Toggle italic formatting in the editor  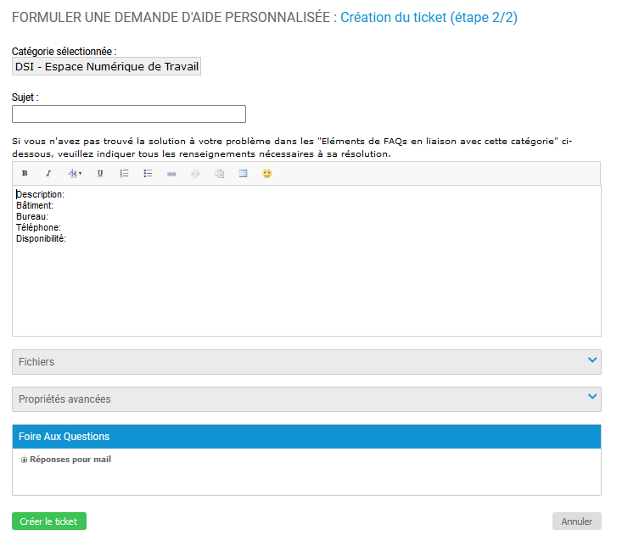48,174
